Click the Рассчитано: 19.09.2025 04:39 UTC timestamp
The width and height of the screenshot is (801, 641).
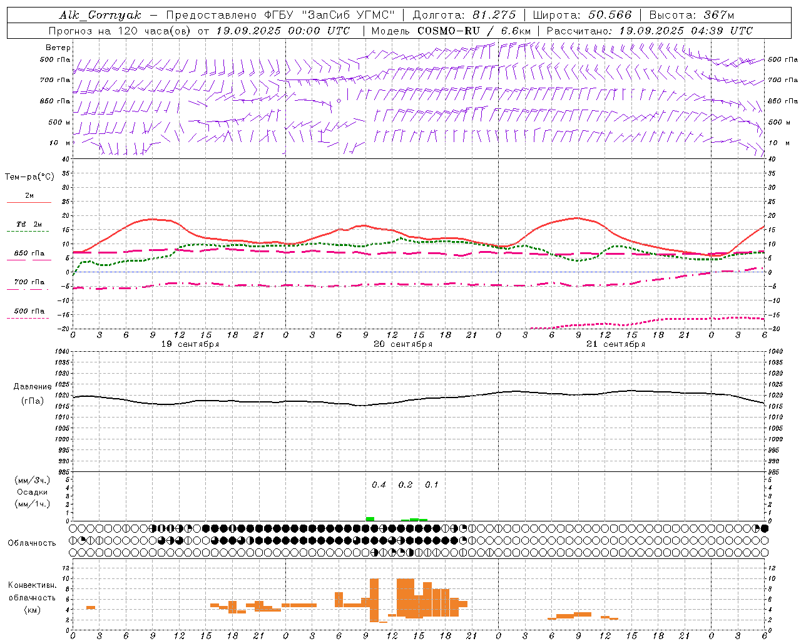click(x=650, y=31)
